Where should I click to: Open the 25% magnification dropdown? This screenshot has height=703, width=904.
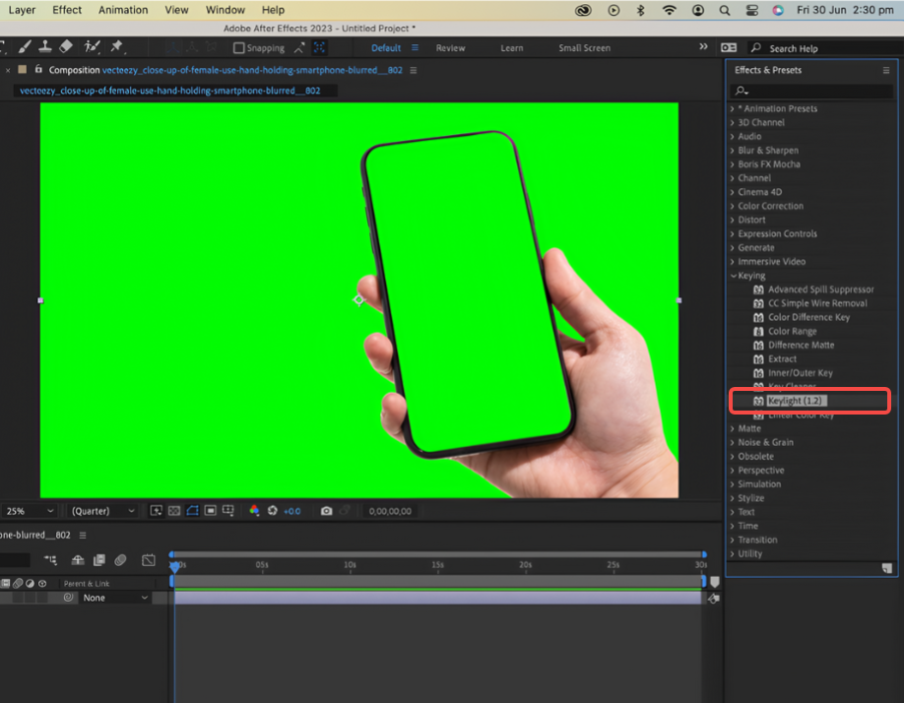[31, 511]
